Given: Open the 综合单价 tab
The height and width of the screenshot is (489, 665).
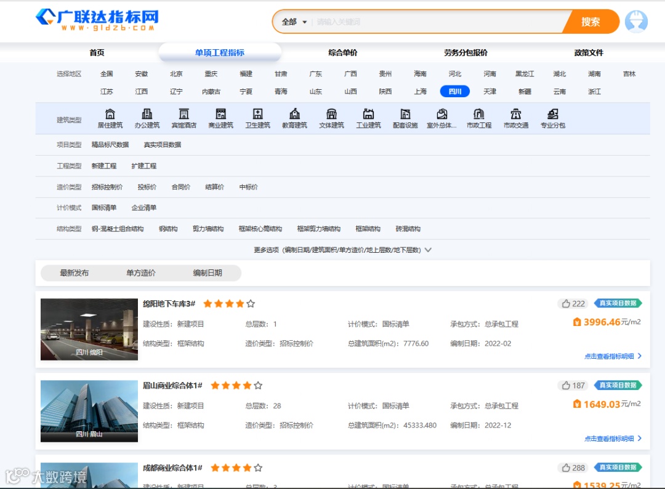Looking at the screenshot, I should click(343, 52).
